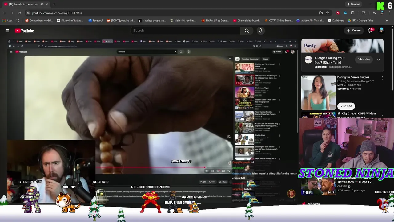Click the YouTube Create button
394x222 pixels.
pyautogui.click(x=353, y=31)
